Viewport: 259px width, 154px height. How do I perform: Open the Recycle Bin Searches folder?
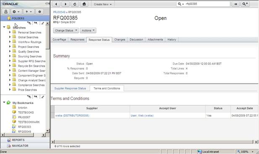[31, 66]
